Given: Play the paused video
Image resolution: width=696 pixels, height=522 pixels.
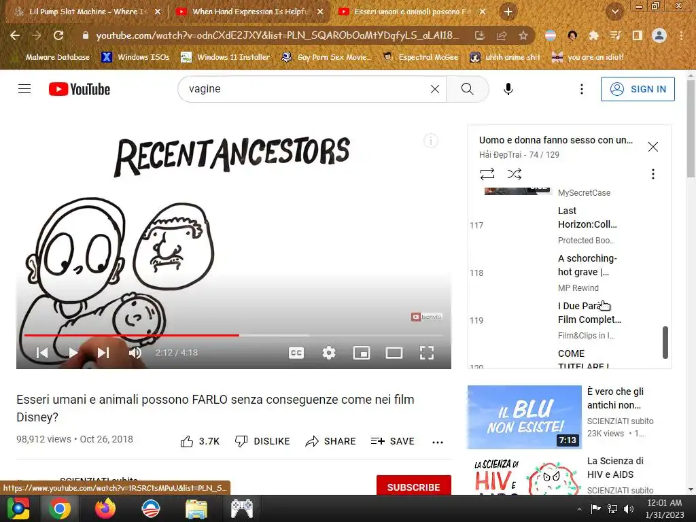Looking at the screenshot, I should pos(73,353).
